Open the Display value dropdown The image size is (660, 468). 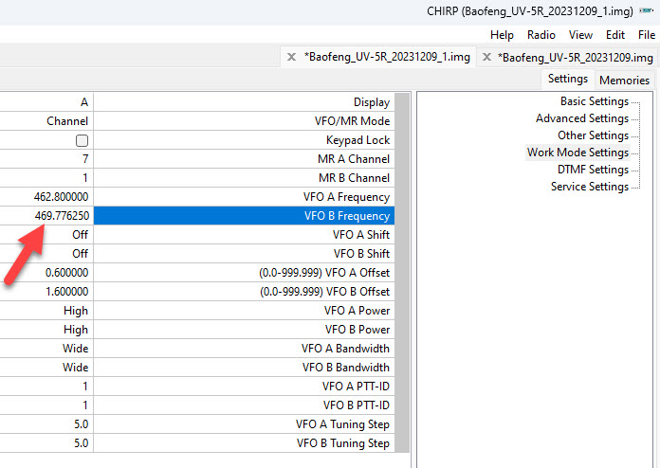(x=47, y=102)
